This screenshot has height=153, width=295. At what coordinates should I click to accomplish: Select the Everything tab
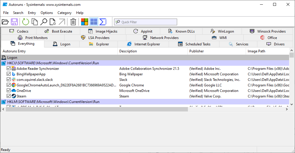(22, 44)
